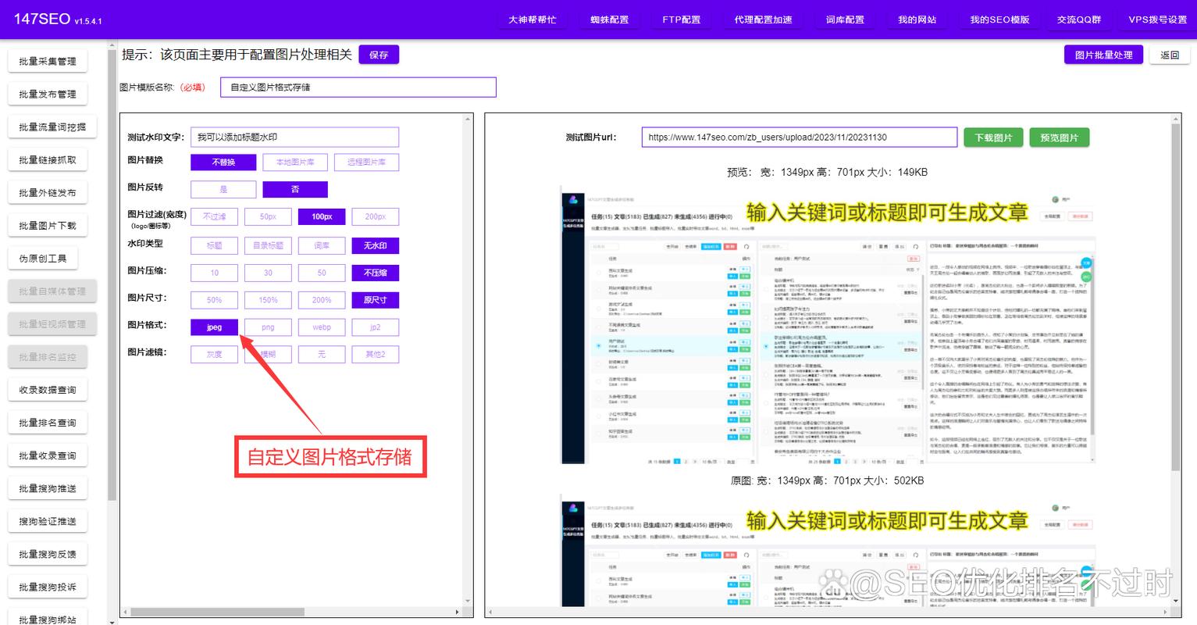Open 批量发布管理 in sidebar

[48, 94]
